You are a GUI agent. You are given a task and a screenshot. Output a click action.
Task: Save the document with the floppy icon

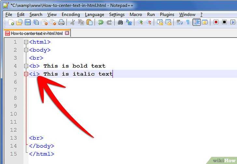click(x=28, y=22)
